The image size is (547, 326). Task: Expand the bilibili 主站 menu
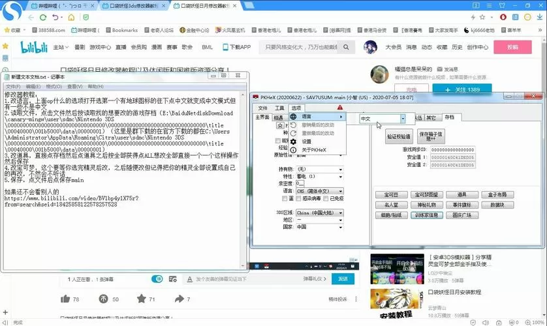pyautogui.click(x=61, y=47)
